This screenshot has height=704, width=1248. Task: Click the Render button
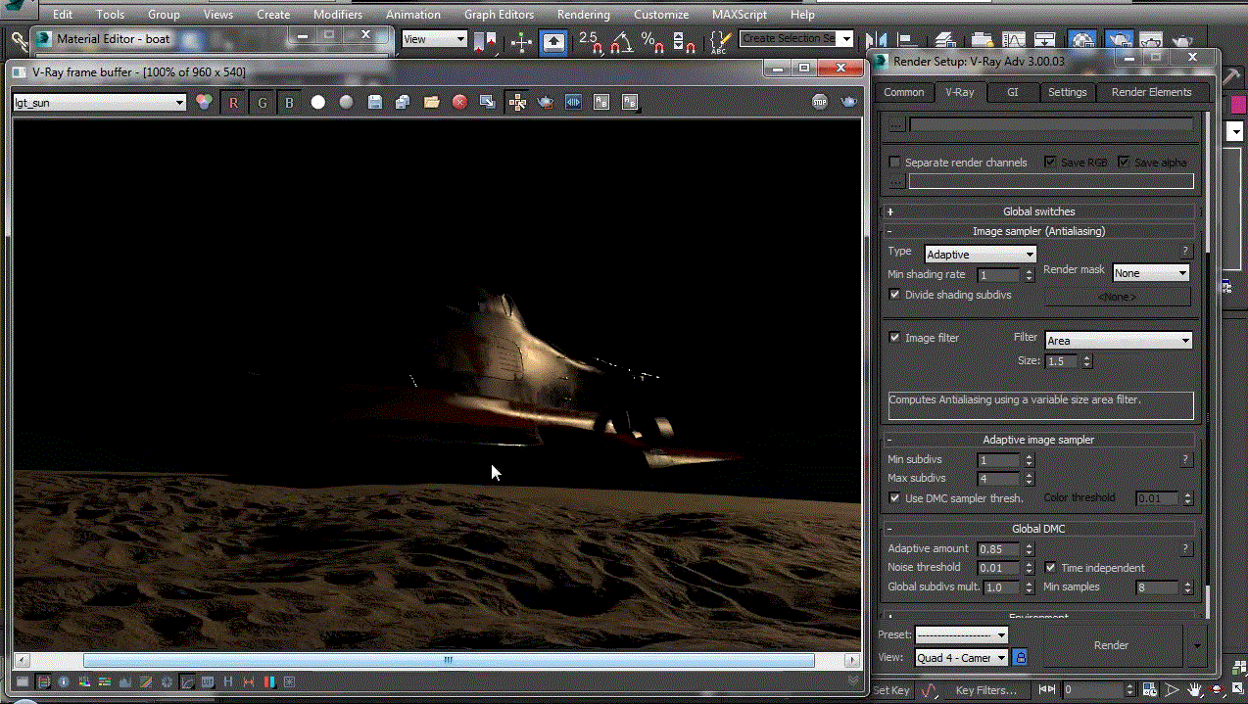click(1111, 645)
